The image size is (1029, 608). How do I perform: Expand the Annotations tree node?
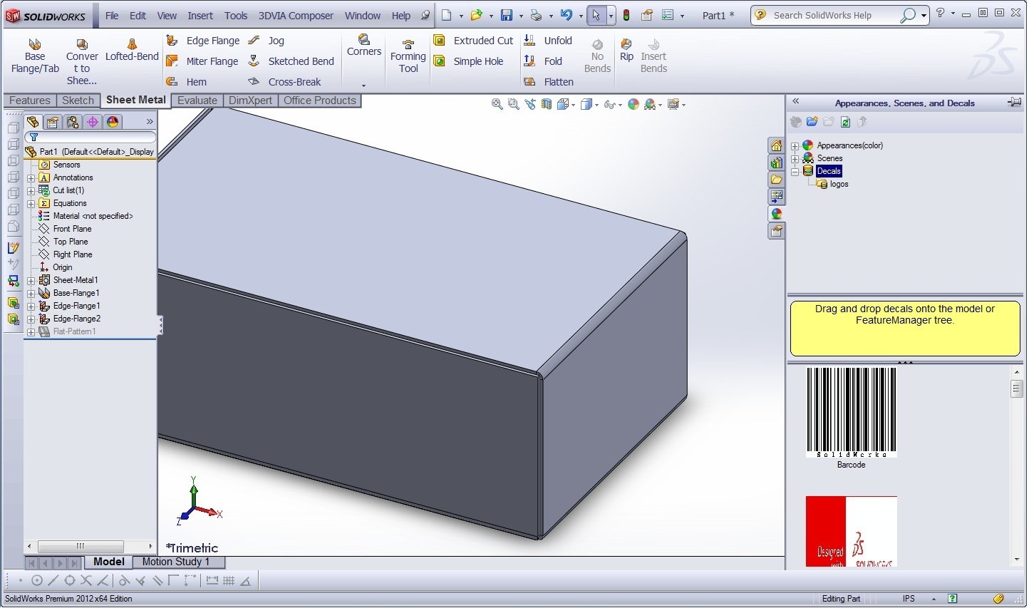[x=31, y=178]
